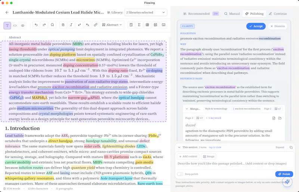Switch to the Manual tab
This screenshot has width=299, height=192.
(x=232, y=14)
